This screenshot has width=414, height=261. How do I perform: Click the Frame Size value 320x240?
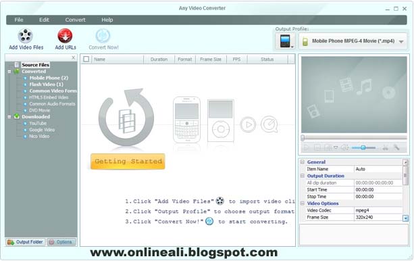(x=378, y=217)
